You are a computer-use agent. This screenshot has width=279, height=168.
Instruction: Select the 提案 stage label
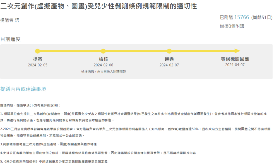tap(38, 59)
